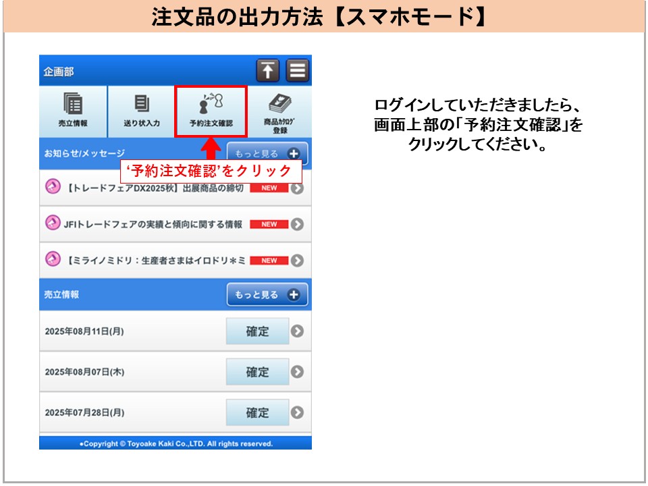Click pink icon beside ミライノミドリ notice

tap(53, 260)
